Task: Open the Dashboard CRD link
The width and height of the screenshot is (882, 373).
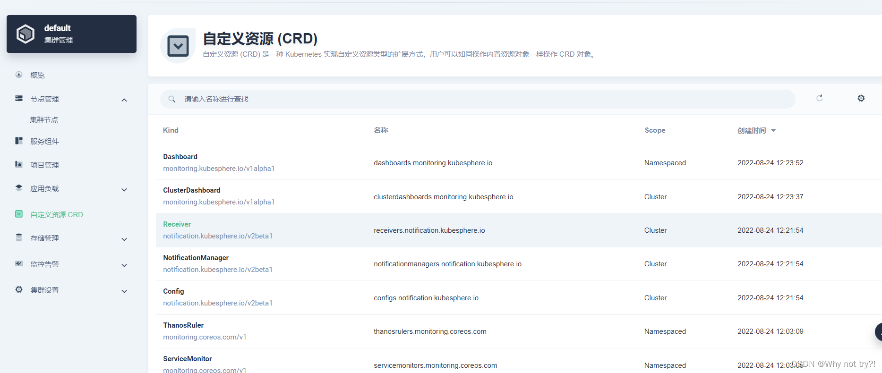Action: coord(180,157)
